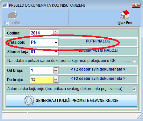Click the application icon in the title bar
This screenshot has height=121, width=143.
pyautogui.click(x=5, y=5)
